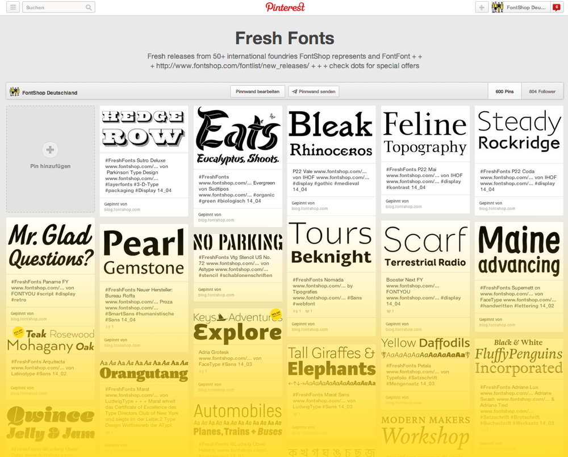Open the Hedge Row pin image

[144, 129]
